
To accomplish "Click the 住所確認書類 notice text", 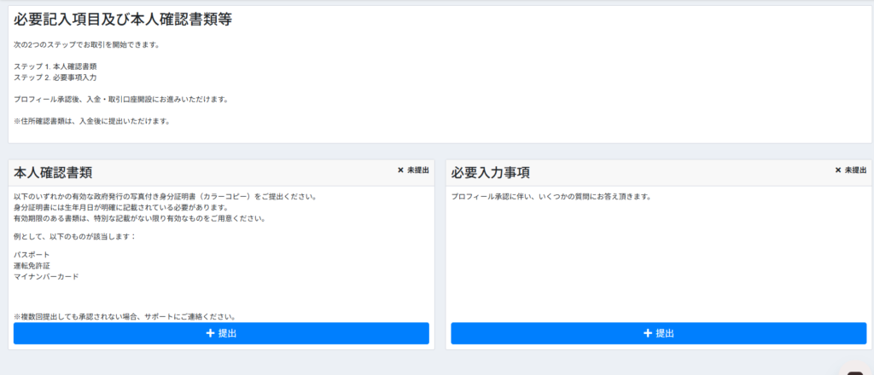I will point(92,121).
